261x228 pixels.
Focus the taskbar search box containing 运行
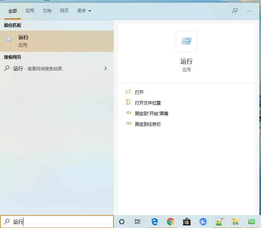point(57,222)
